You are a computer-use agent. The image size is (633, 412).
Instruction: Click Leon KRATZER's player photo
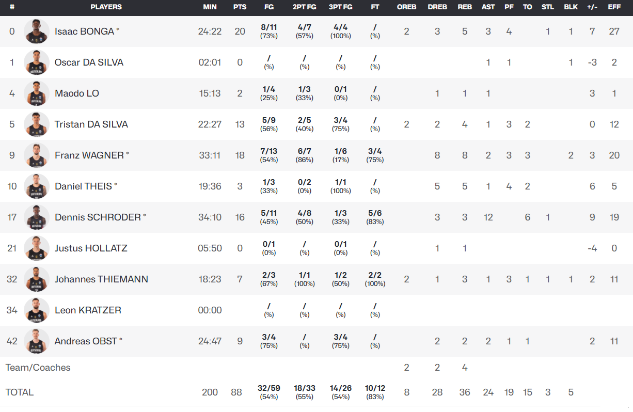(37, 310)
